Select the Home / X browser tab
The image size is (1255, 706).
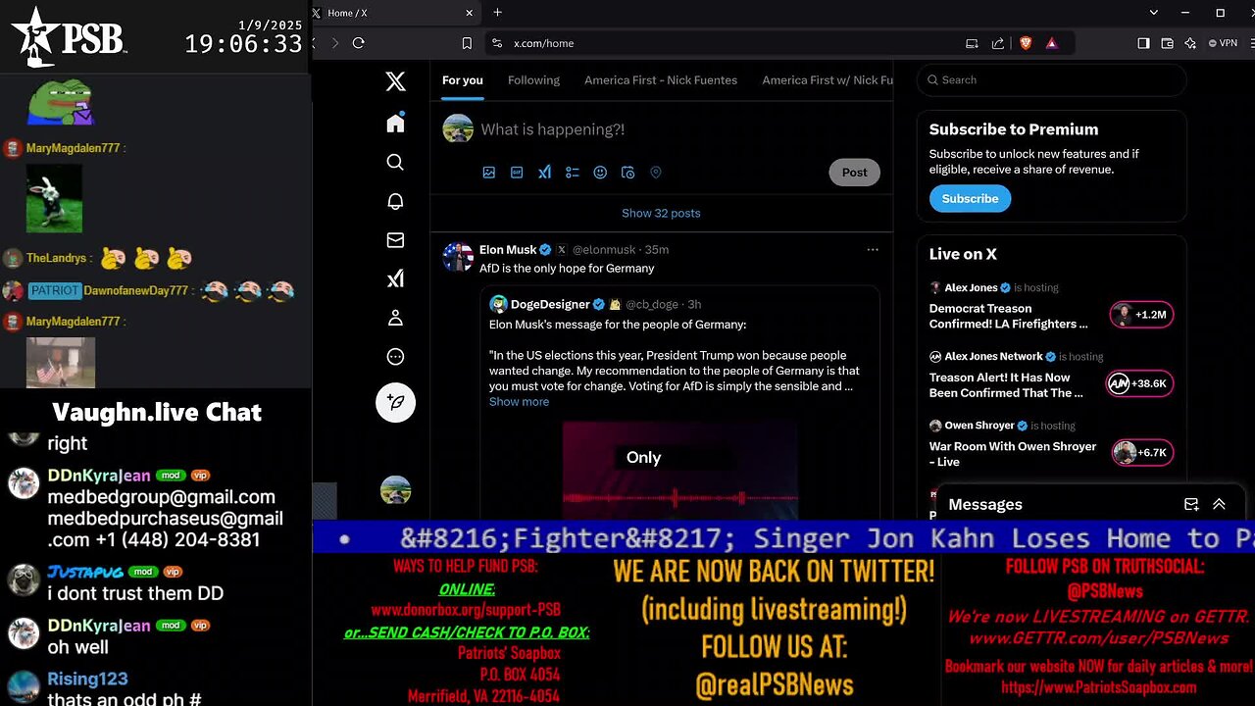(x=394, y=13)
